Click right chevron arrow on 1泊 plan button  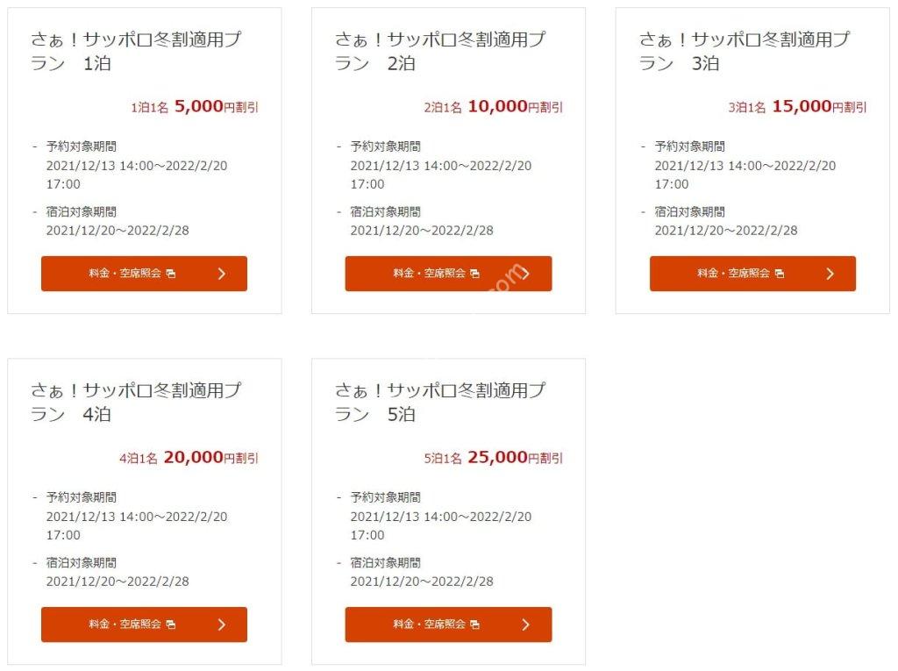[222, 274]
